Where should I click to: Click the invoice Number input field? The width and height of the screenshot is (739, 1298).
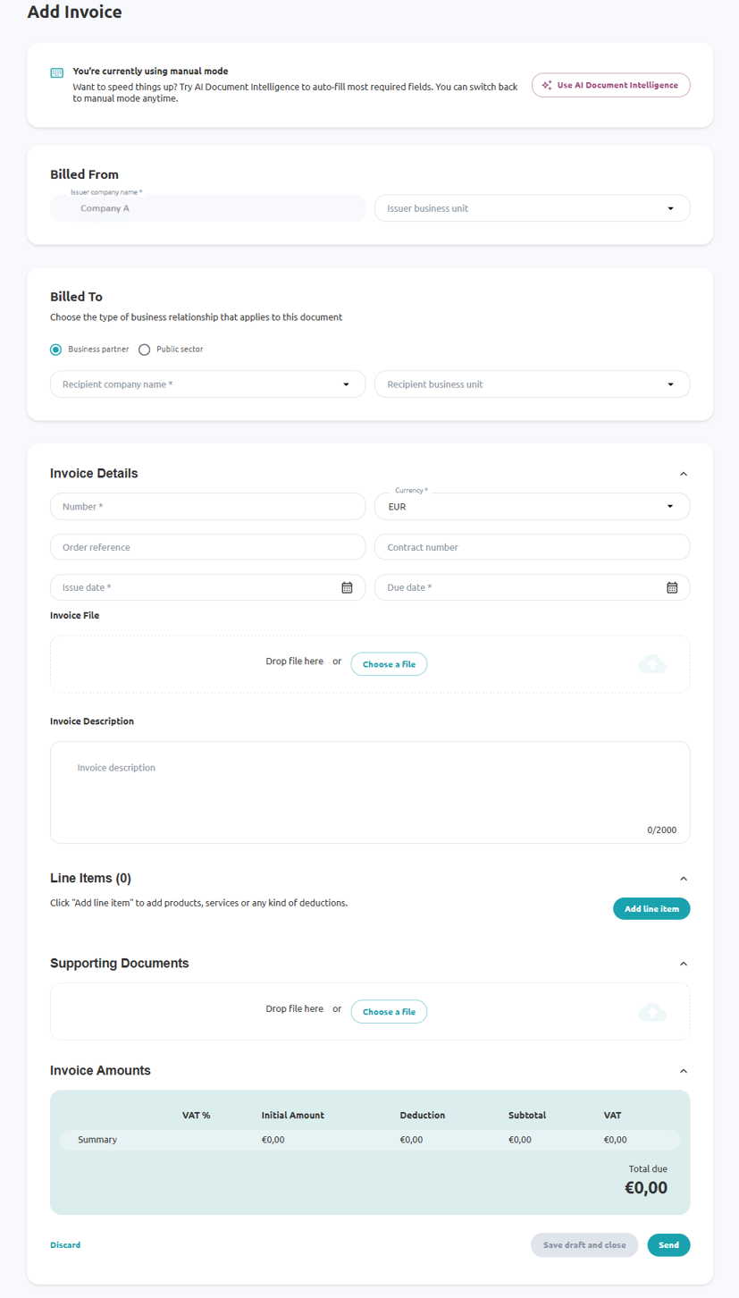click(208, 506)
